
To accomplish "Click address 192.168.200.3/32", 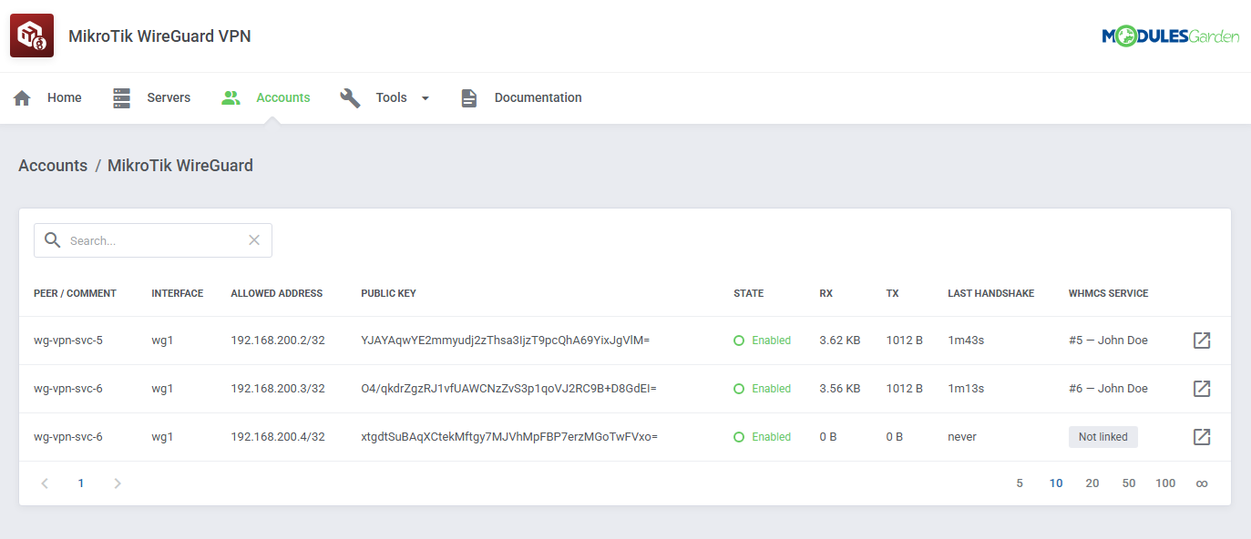I will pyautogui.click(x=278, y=389).
